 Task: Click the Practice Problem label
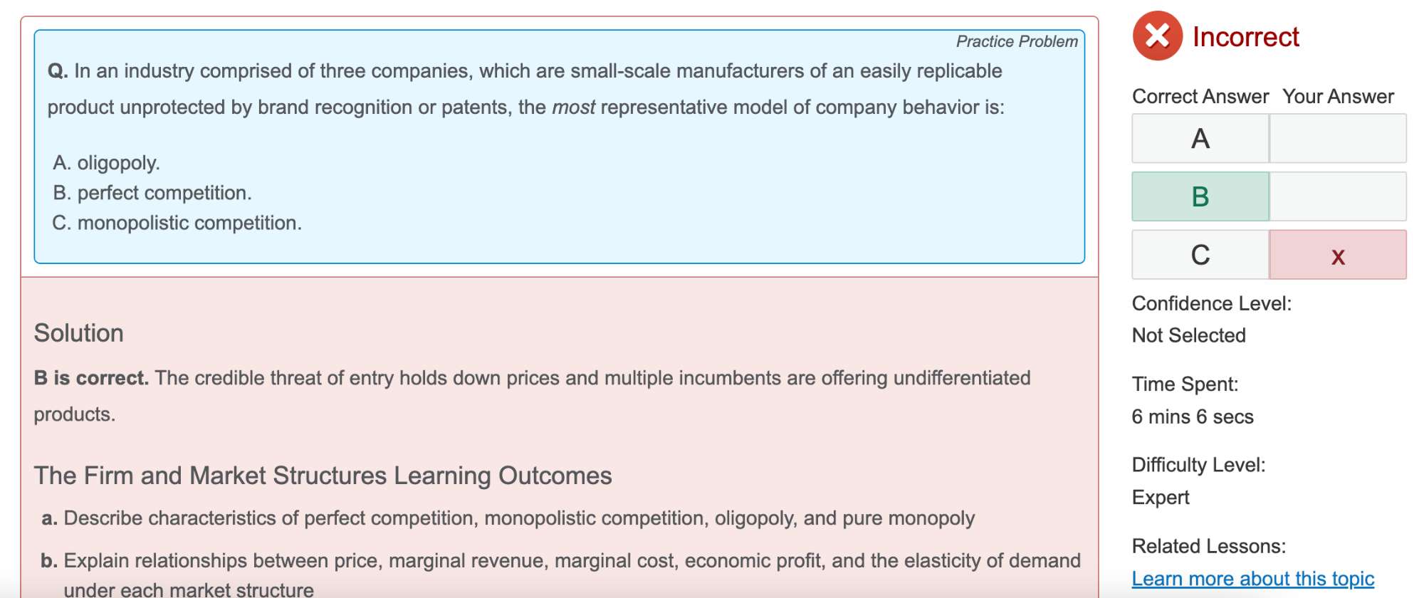pos(1016,41)
